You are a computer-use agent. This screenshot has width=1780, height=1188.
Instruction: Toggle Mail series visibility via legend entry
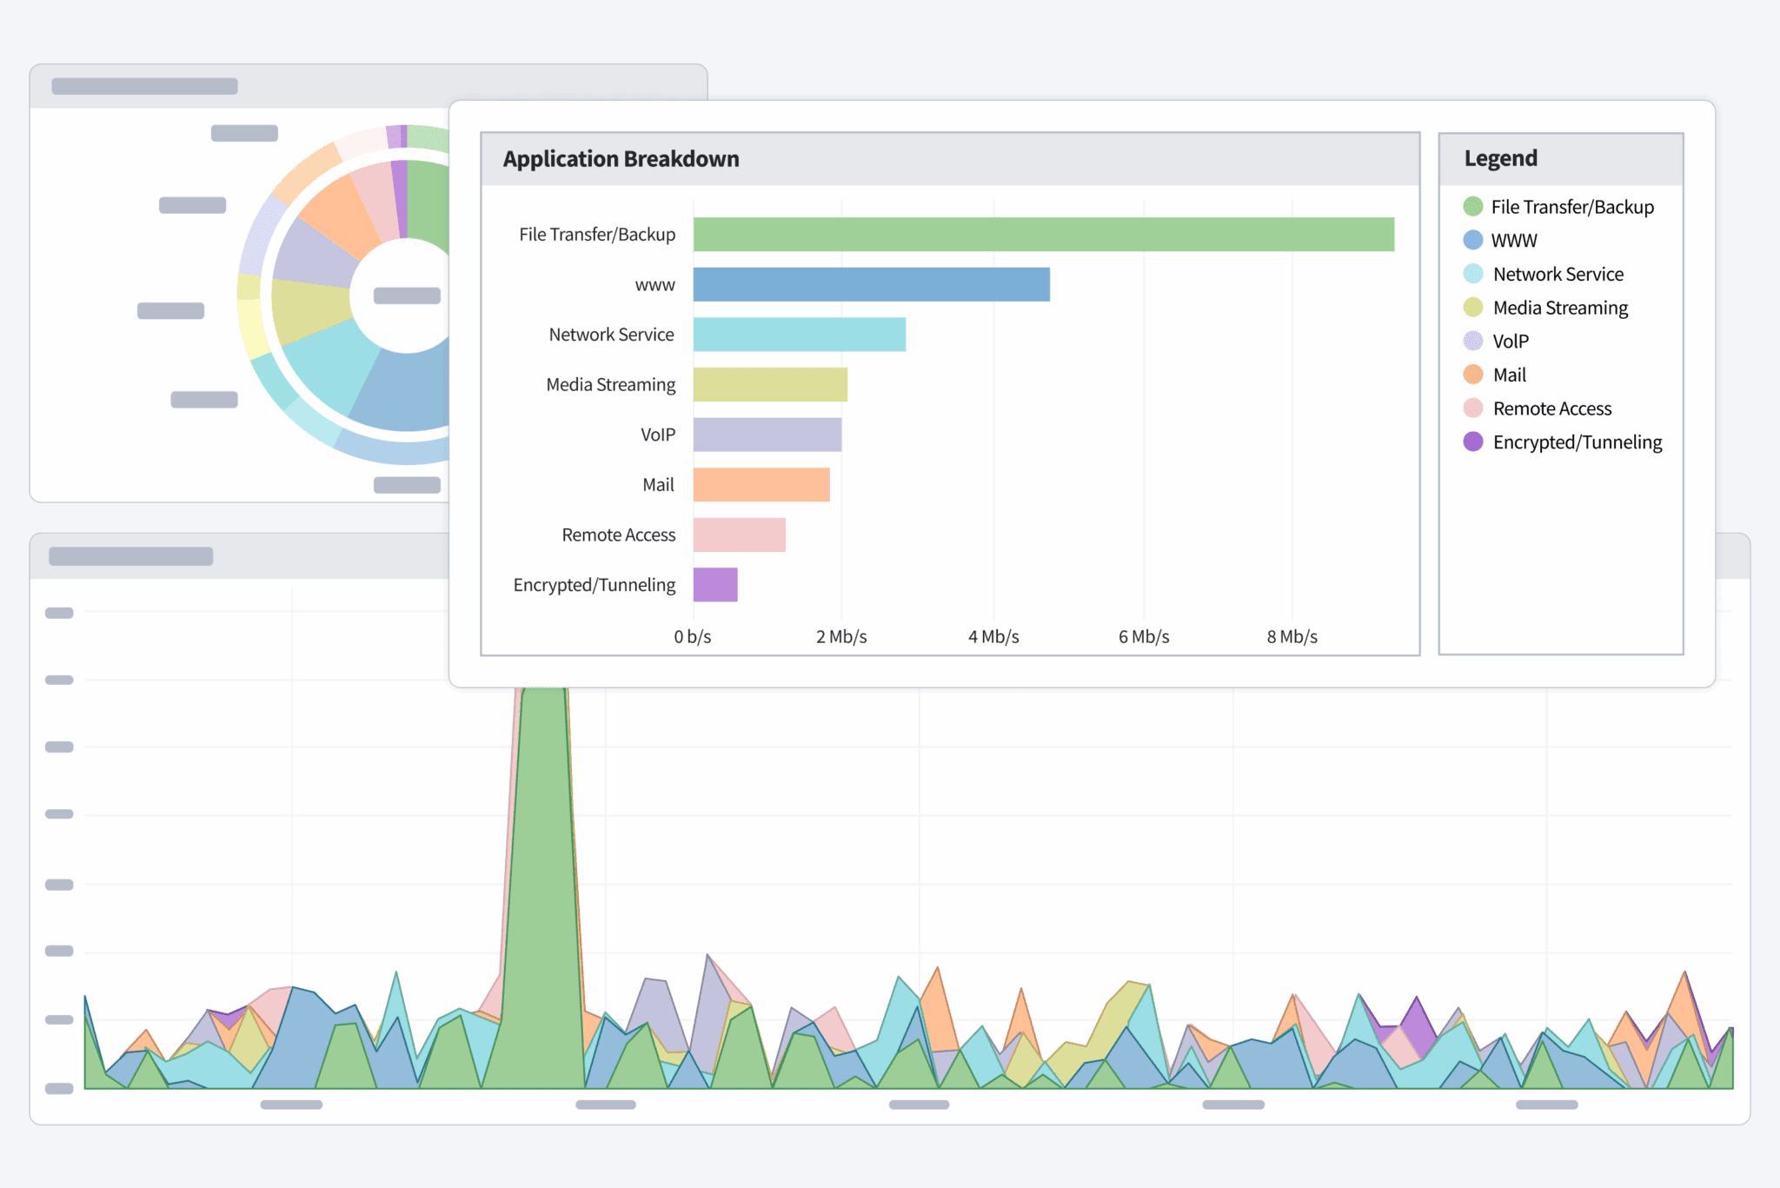[1510, 375]
